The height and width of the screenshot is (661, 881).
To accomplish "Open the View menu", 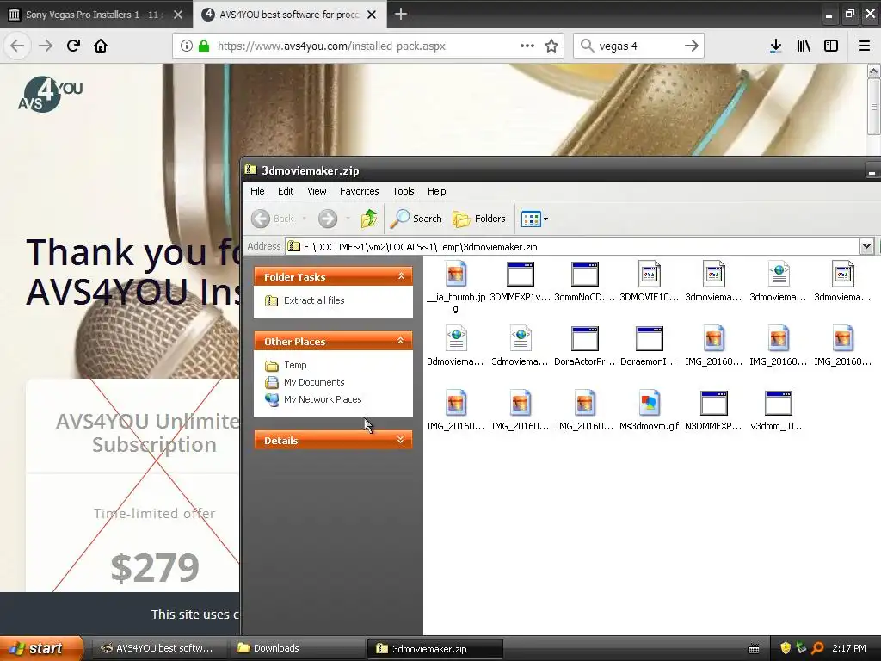I will point(317,191).
